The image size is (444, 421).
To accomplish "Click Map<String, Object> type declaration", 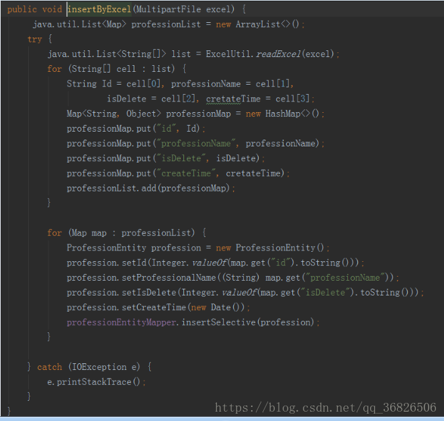I will [114, 114].
